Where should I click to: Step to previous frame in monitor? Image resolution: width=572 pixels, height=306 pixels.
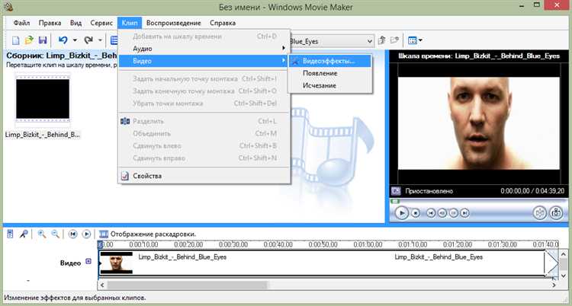click(x=442, y=213)
